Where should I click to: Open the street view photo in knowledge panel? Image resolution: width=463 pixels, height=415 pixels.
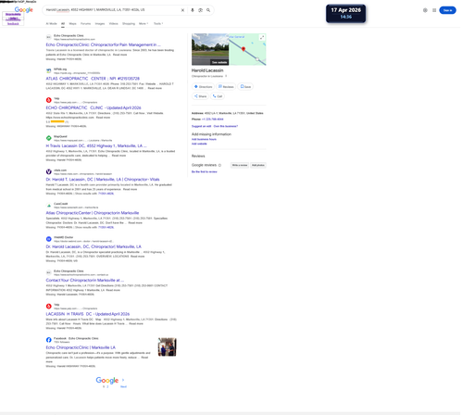pos(210,49)
